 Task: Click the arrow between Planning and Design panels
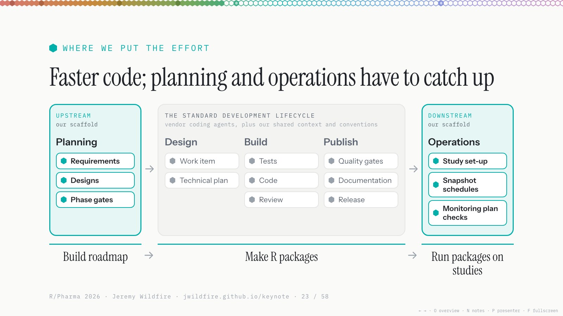(150, 169)
